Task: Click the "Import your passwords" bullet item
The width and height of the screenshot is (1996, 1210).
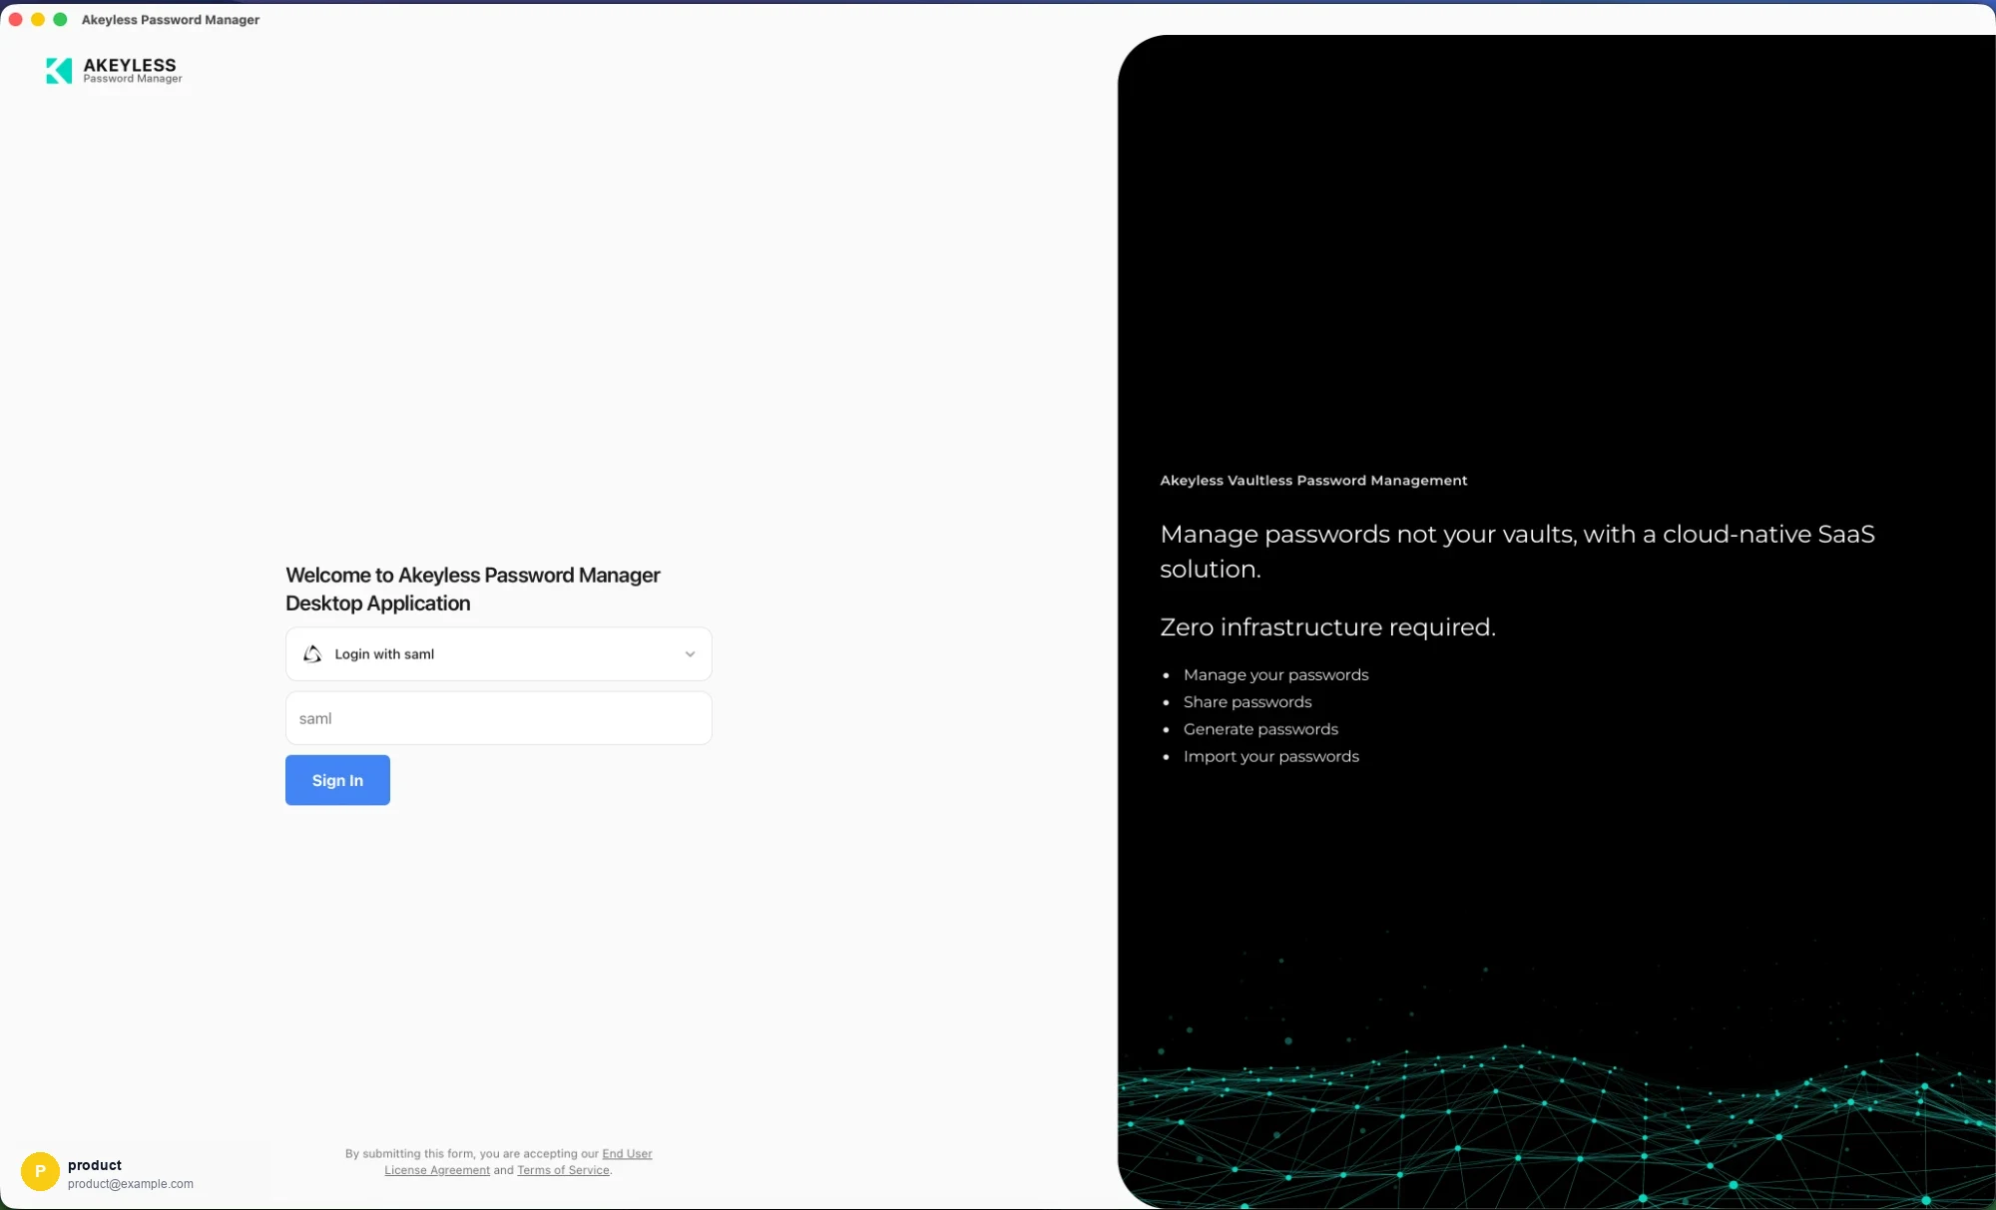Action: click(1270, 756)
